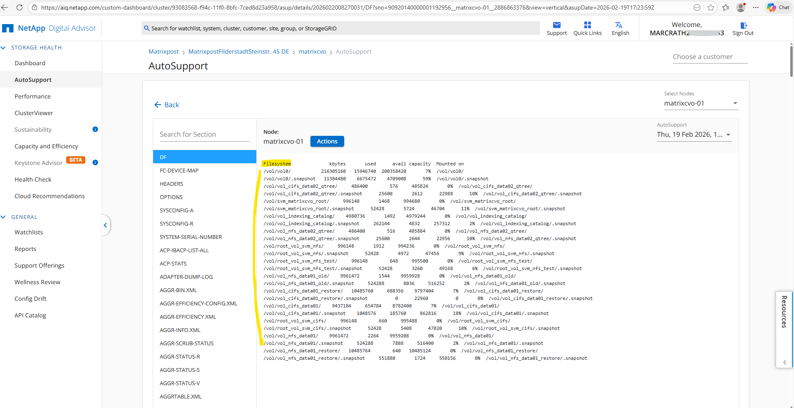Follow MatrixpostFilderstadtSteinstr. 45 DE breadcrumb
Image resolution: width=794 pixels, height=408 pixels.
pyautogui.click(x=238, y=52)
